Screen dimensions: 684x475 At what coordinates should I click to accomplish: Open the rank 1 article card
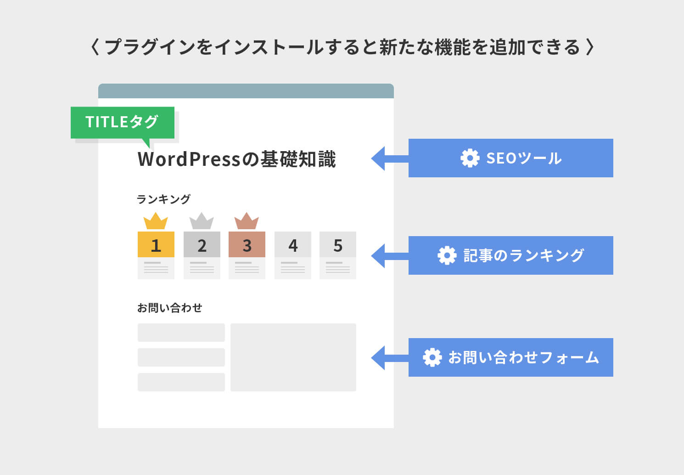click(156, 255)
